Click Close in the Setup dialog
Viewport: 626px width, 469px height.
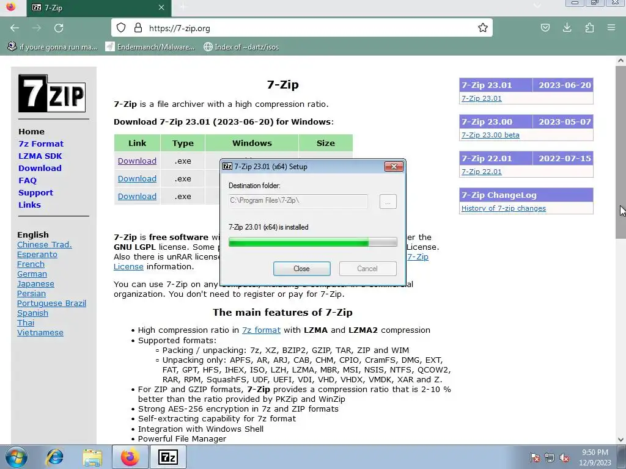point(301,269)
